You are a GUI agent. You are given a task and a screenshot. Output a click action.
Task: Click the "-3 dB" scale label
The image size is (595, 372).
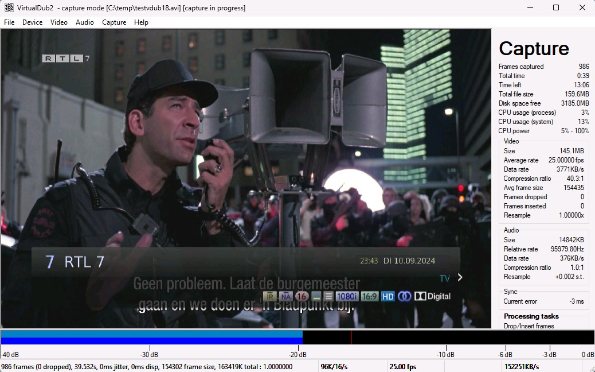pos(550,355)
